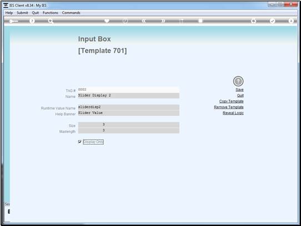Open the Functions menu
Screen dimensions: 301x226
click(x=51, y=13)
